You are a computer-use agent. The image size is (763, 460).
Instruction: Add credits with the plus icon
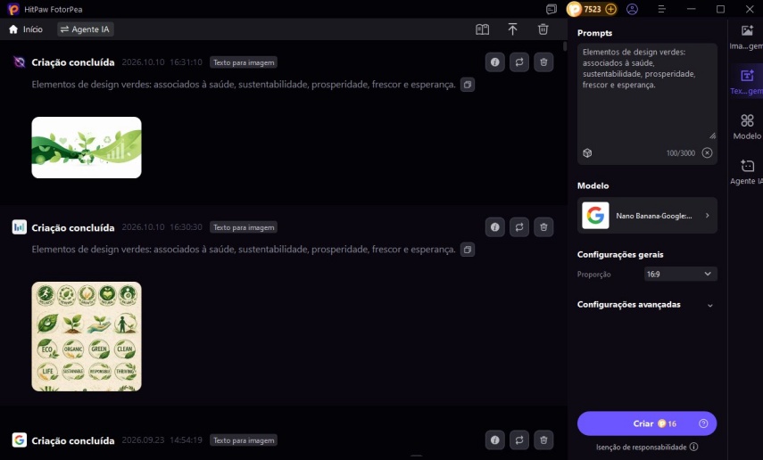point(610,9)
